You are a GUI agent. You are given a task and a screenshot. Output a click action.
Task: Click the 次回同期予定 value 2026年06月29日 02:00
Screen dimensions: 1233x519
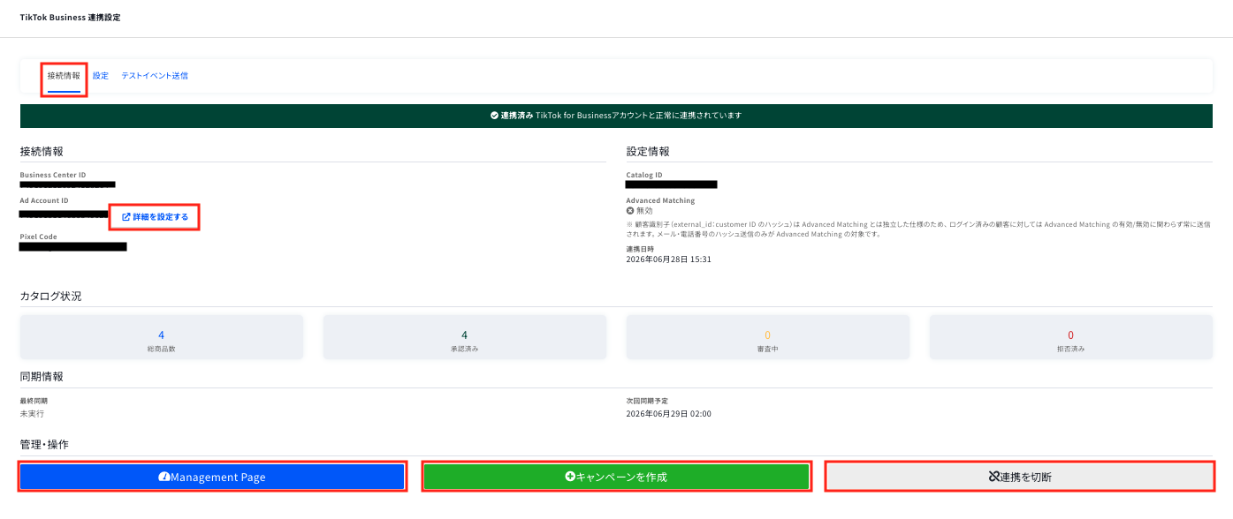669,413
